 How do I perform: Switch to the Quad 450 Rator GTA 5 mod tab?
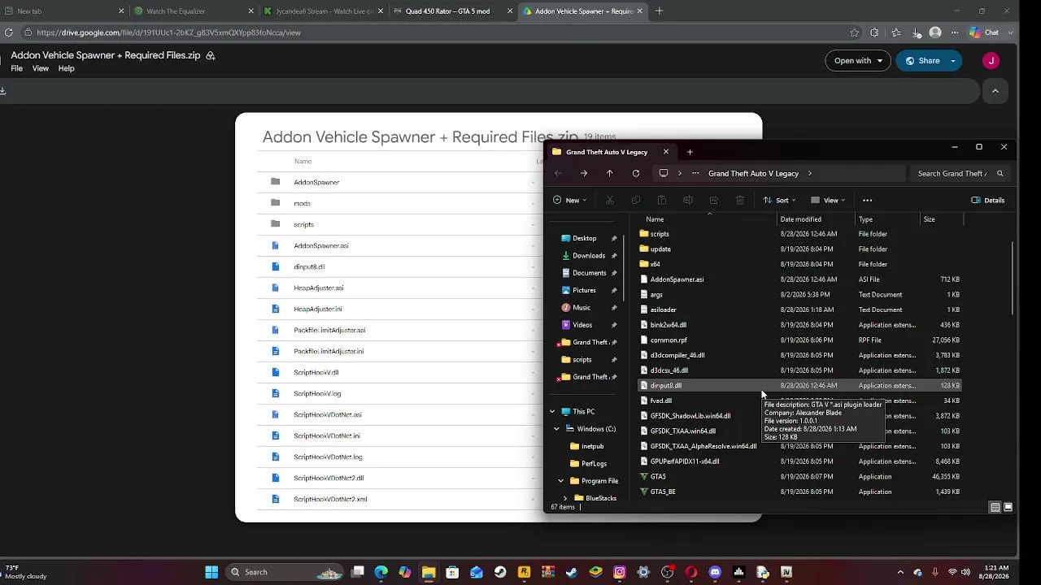tap(452, 11)
